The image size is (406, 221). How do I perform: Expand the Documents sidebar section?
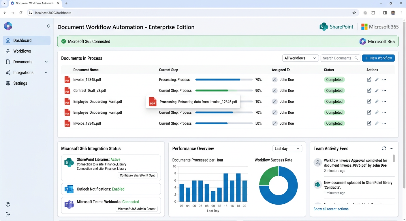click(27, 62)
